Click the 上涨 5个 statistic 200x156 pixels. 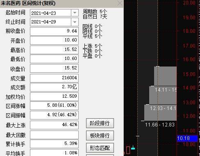(x=92, y=46)
